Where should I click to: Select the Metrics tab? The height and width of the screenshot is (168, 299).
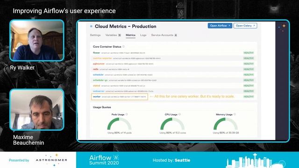[x=130, y=35]
